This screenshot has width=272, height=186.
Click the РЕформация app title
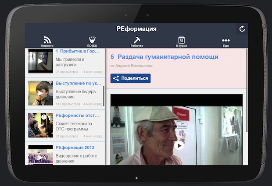(x=136, y=29)
